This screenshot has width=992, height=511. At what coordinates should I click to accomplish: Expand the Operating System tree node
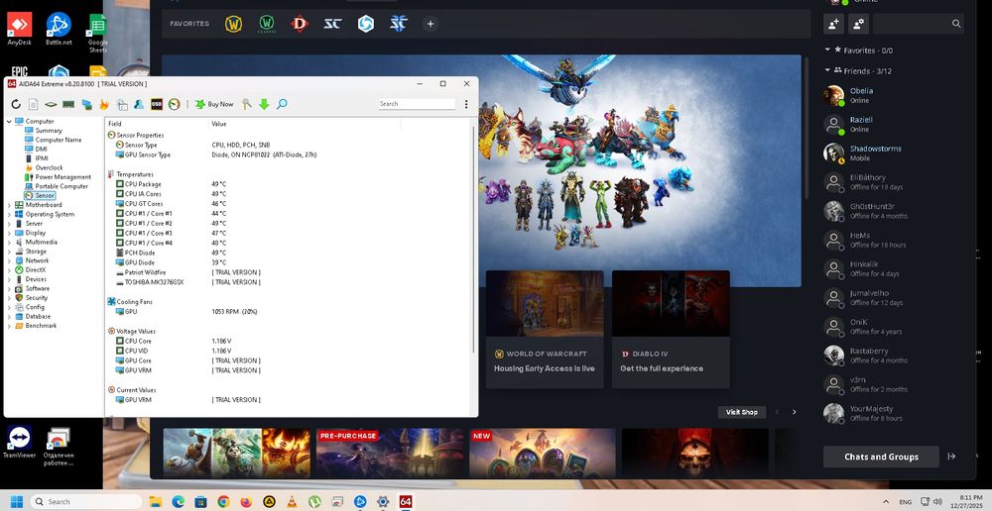point(9,215)
